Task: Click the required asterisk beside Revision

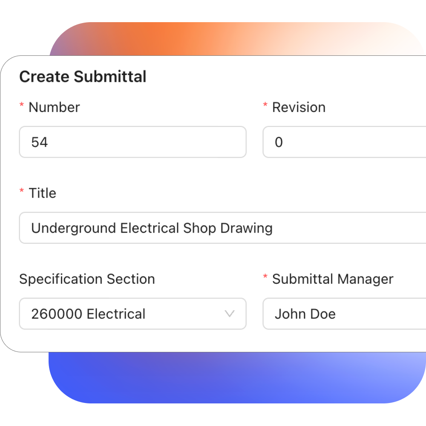Action: (x=265, y=106)
